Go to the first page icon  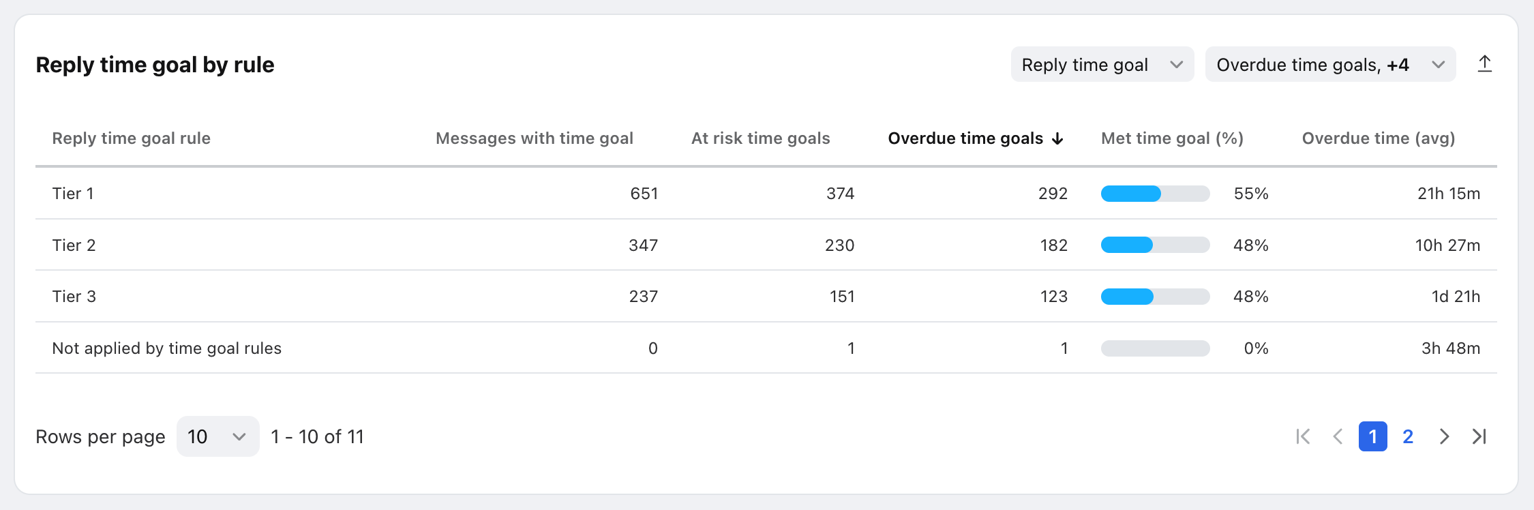tap(1303, 436)
